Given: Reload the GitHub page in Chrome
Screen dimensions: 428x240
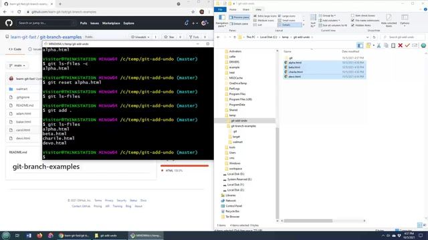Looking at the screenshot, I should (19, 12).
